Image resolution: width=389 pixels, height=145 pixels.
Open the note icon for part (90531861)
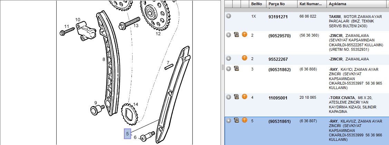coord(236,120)
